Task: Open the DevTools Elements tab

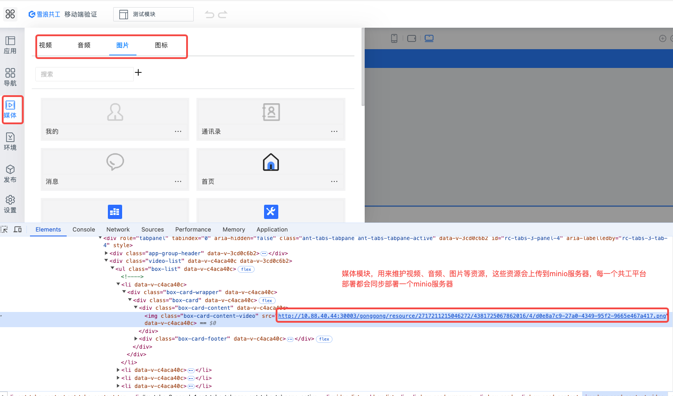Action: (x=48, y=230)
